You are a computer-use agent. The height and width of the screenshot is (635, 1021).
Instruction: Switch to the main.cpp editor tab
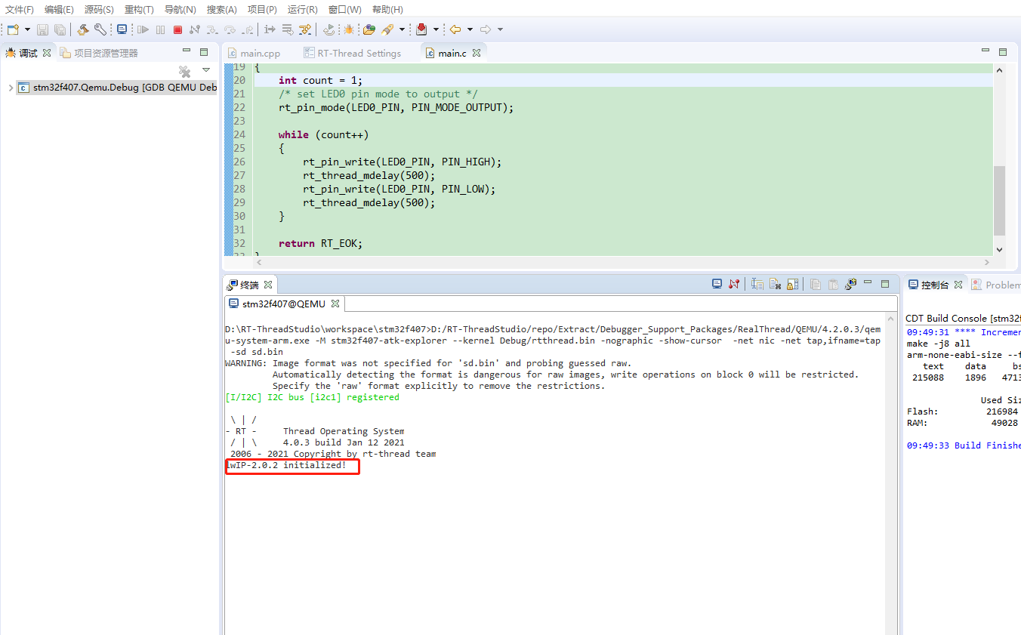[x=254, y=53]
